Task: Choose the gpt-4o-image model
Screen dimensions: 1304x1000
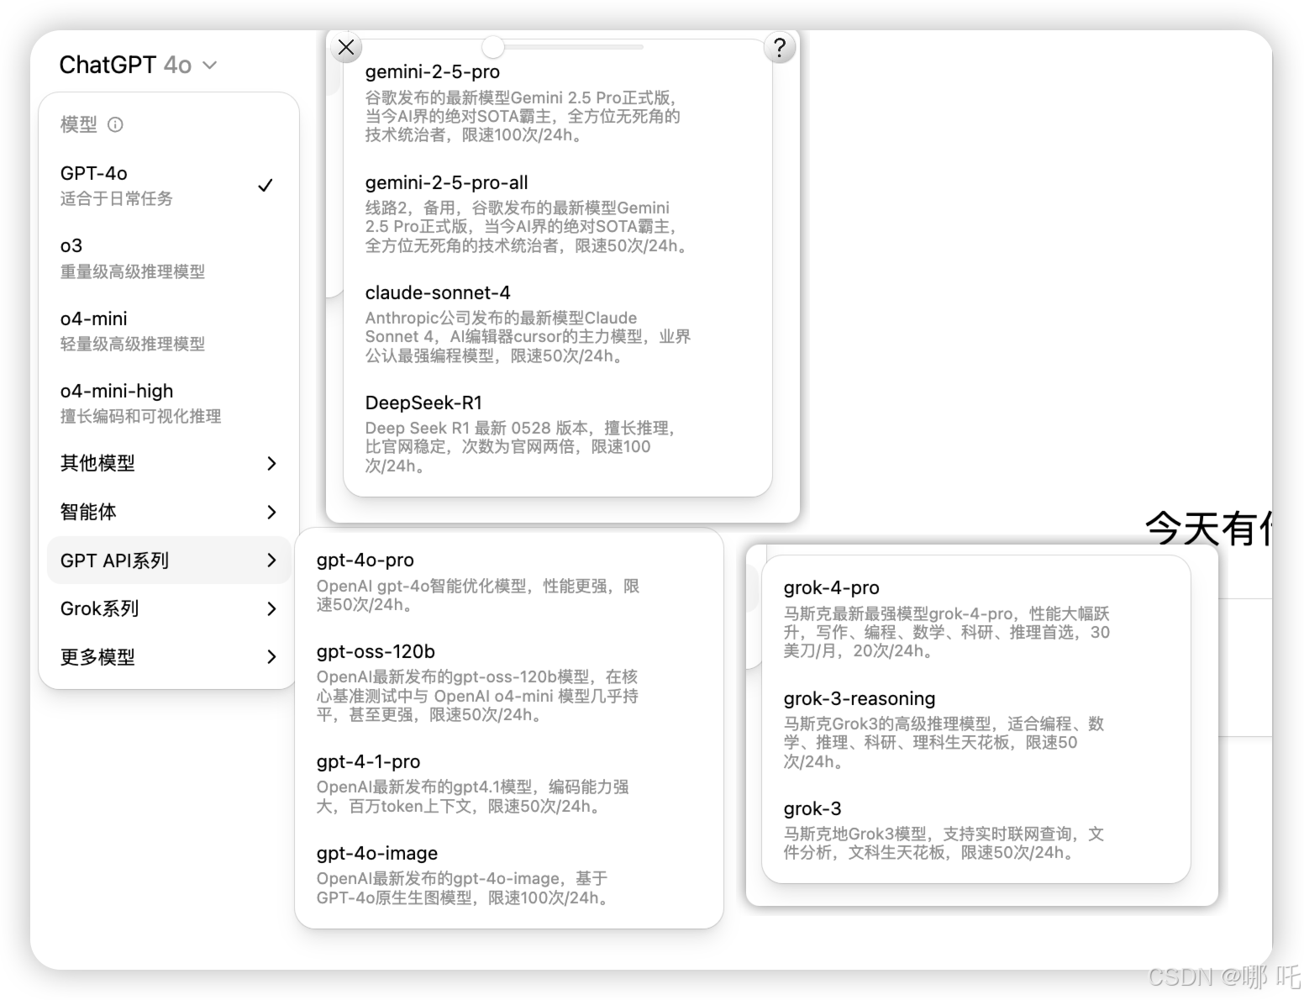Action: (x=376, y=853)
